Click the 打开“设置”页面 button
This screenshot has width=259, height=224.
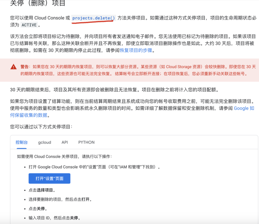click(x=49, y=178)
